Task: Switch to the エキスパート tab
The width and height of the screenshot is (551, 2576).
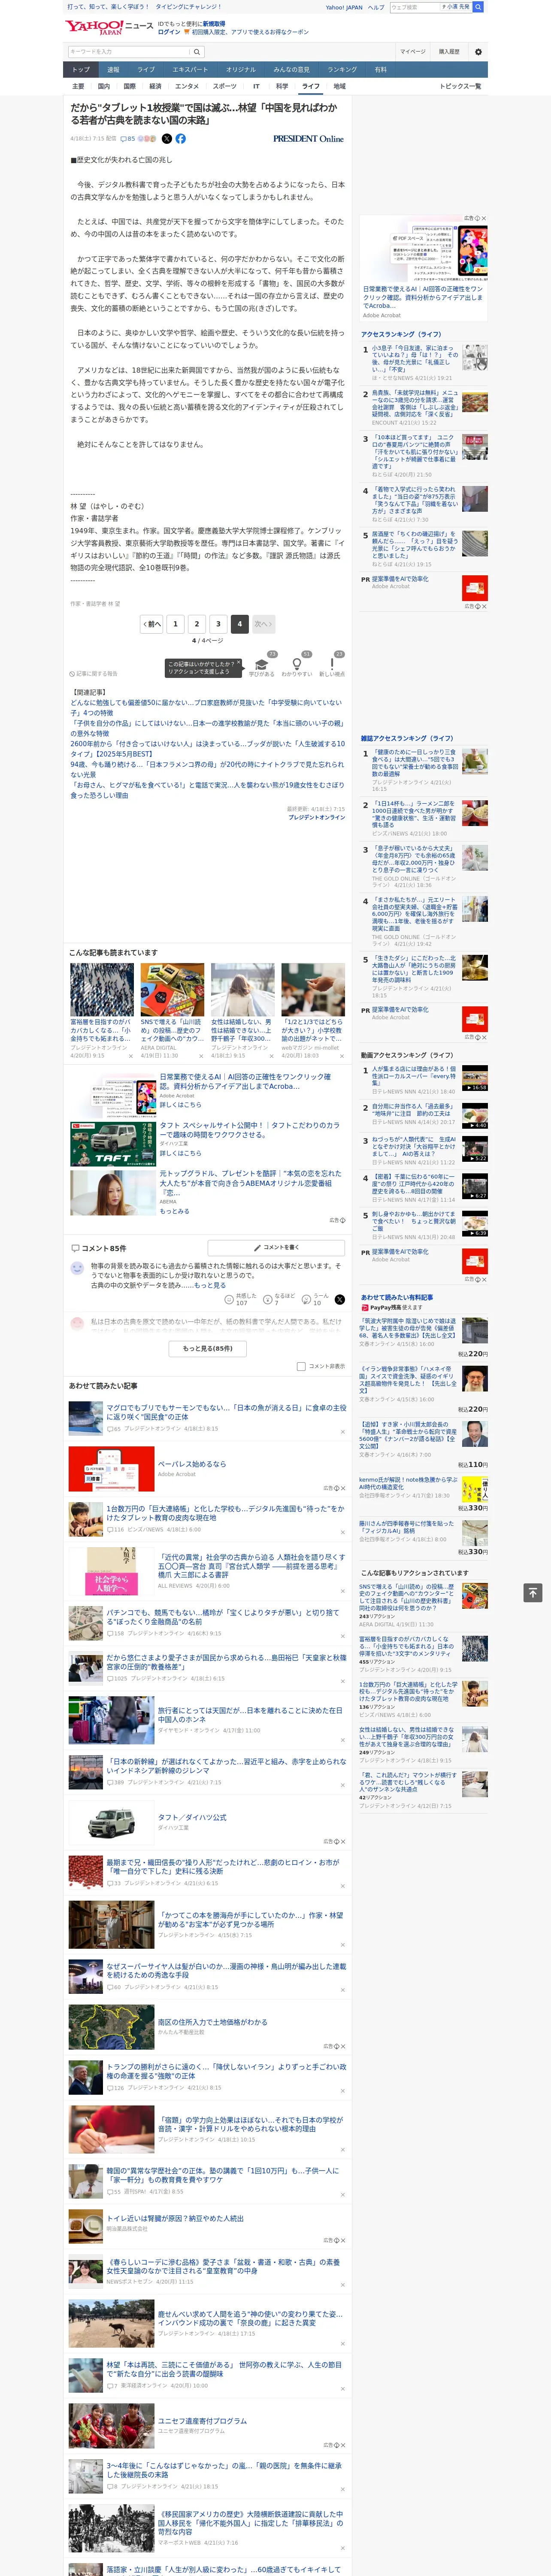Action: click(190, 70)
